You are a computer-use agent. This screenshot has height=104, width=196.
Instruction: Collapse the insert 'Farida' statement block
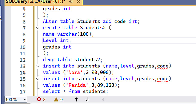coord(38,79)
